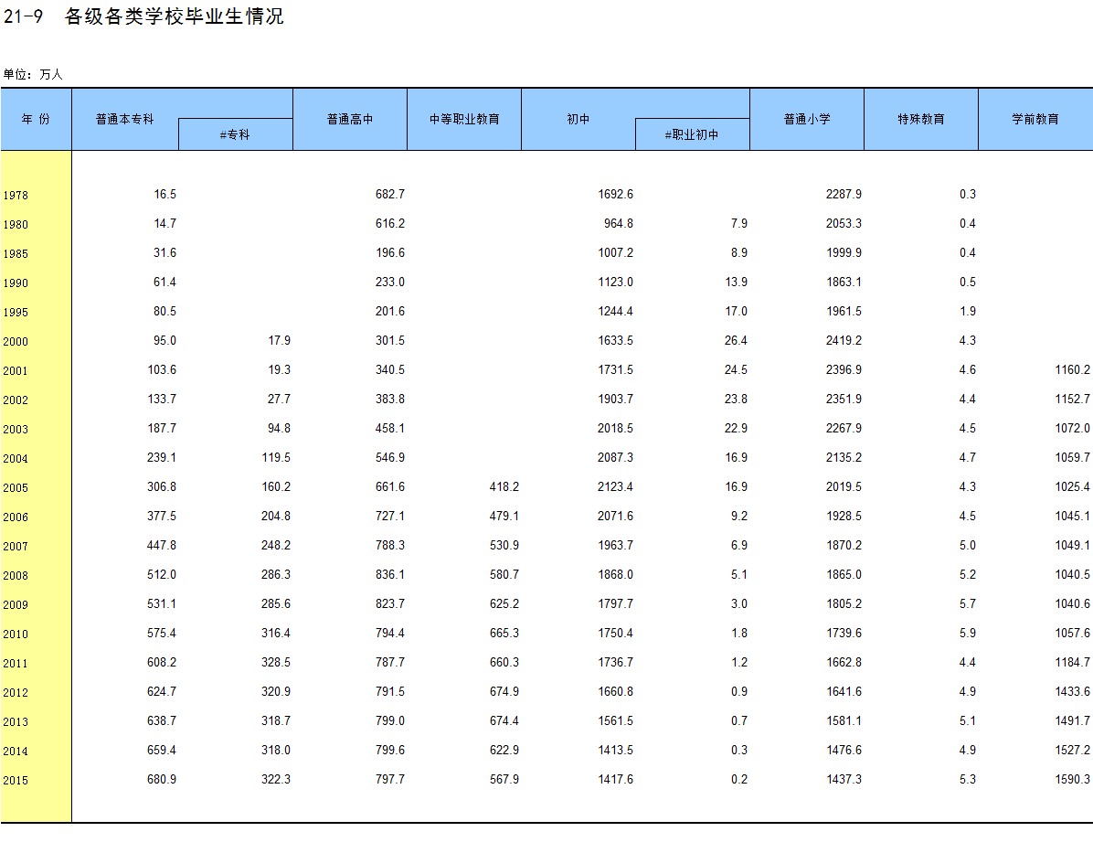Image resolution: width=1093 pixels, height=853 pixels.
Task: Click value '799.0' in the 2013 row
Action: tap(389, 722)
